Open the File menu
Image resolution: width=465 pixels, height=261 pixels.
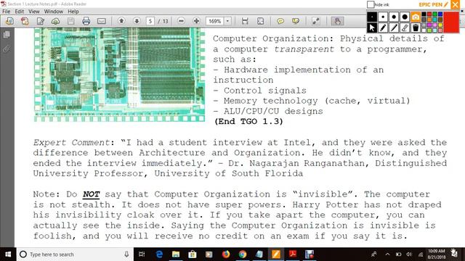[7, 12]
